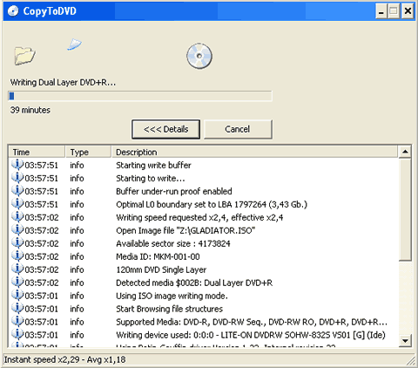
Task: Minimize the CopyToDVD window
Action: (x=381, y=11)
